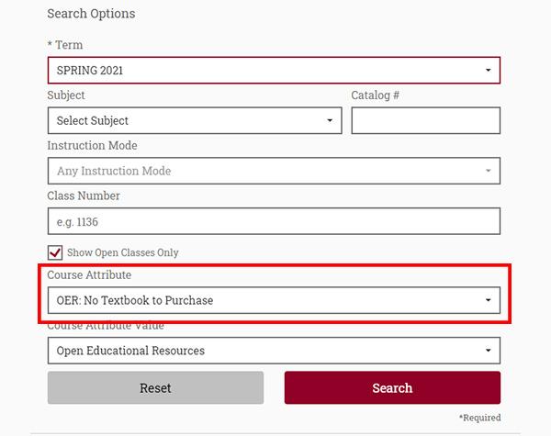Viewport: 551px width, 436px height.
Task: Click the Term dropdown arrow
Action: 488,71
